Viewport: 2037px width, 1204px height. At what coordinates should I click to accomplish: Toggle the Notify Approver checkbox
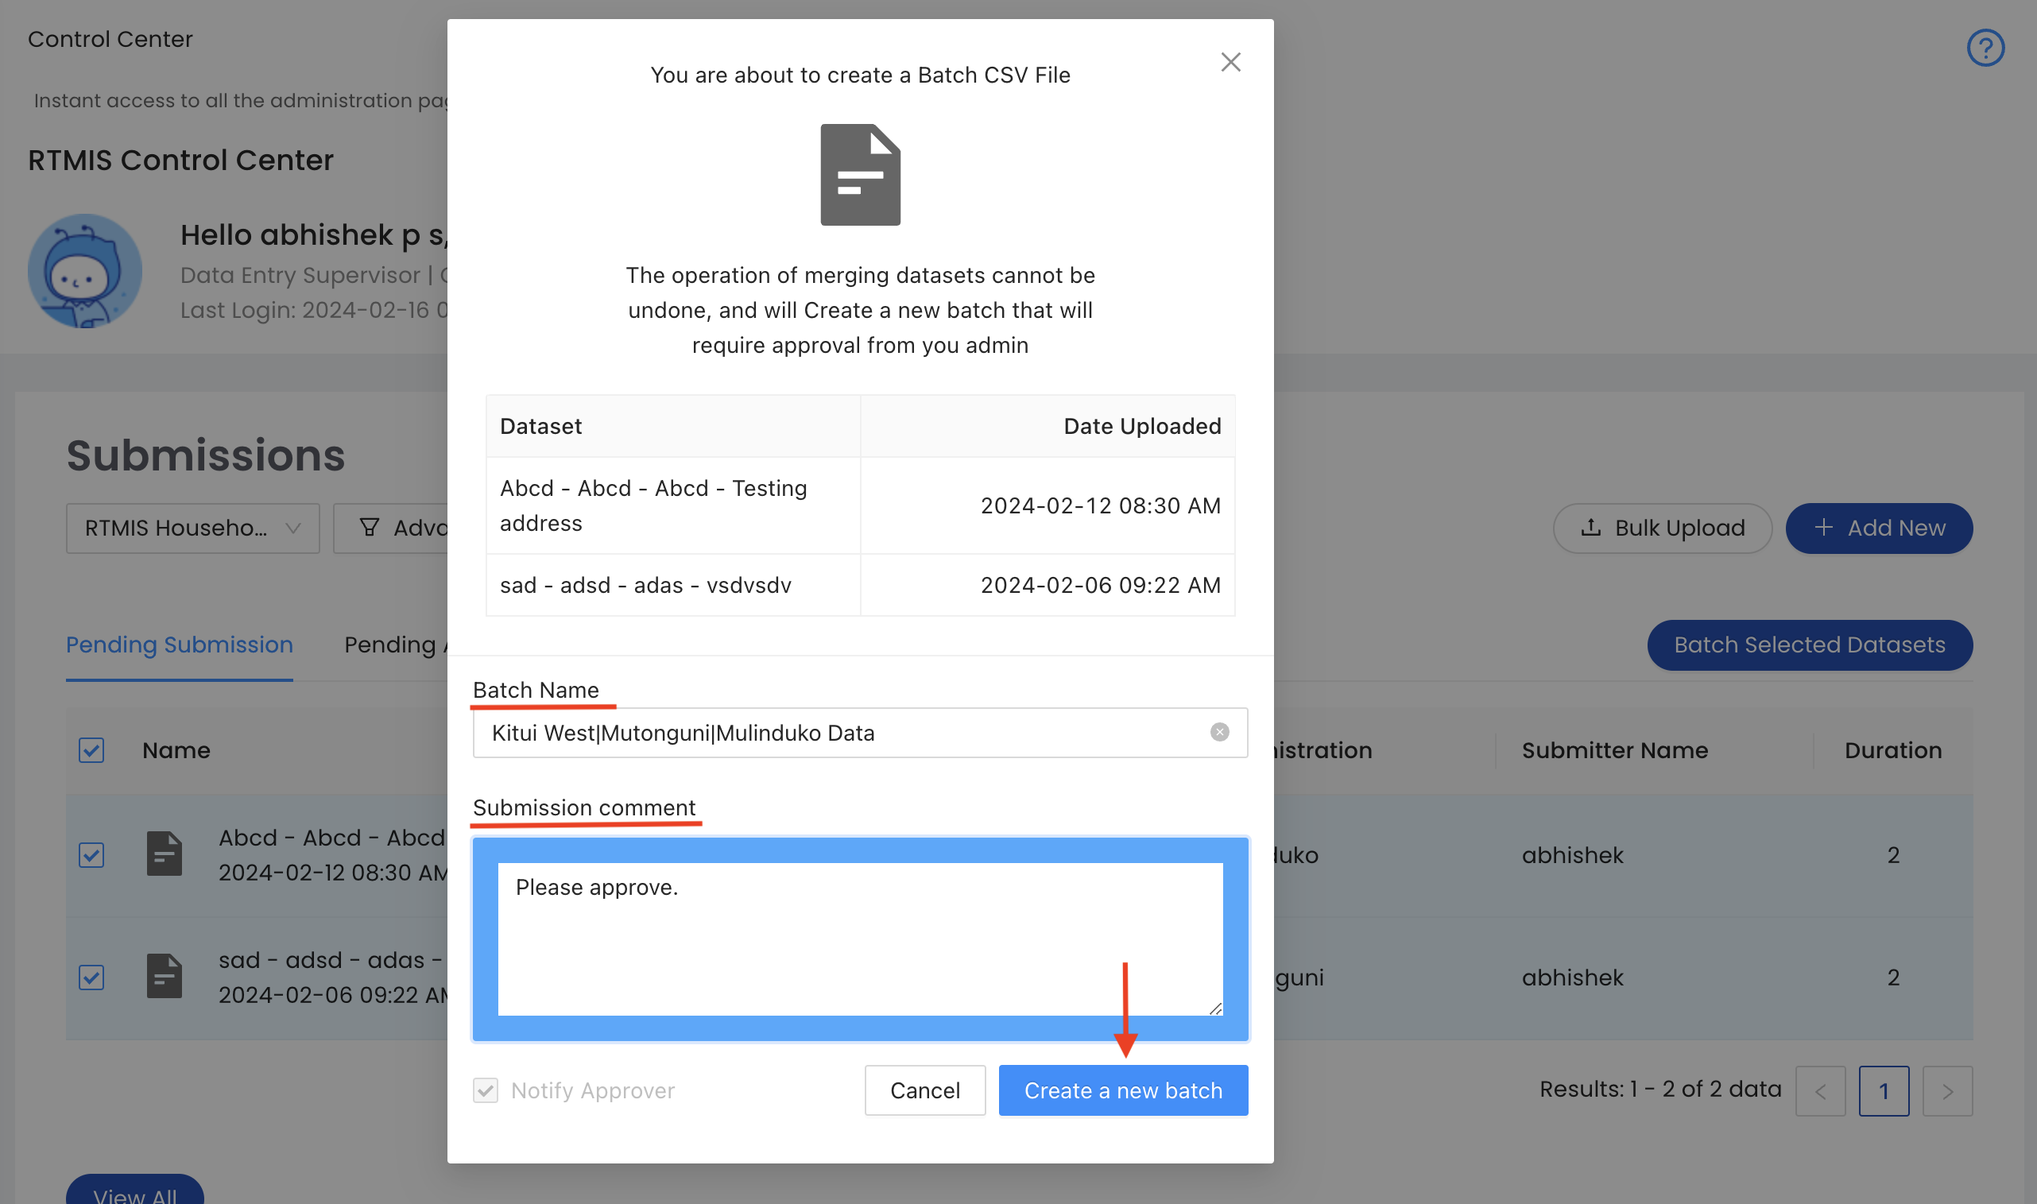485,1090
